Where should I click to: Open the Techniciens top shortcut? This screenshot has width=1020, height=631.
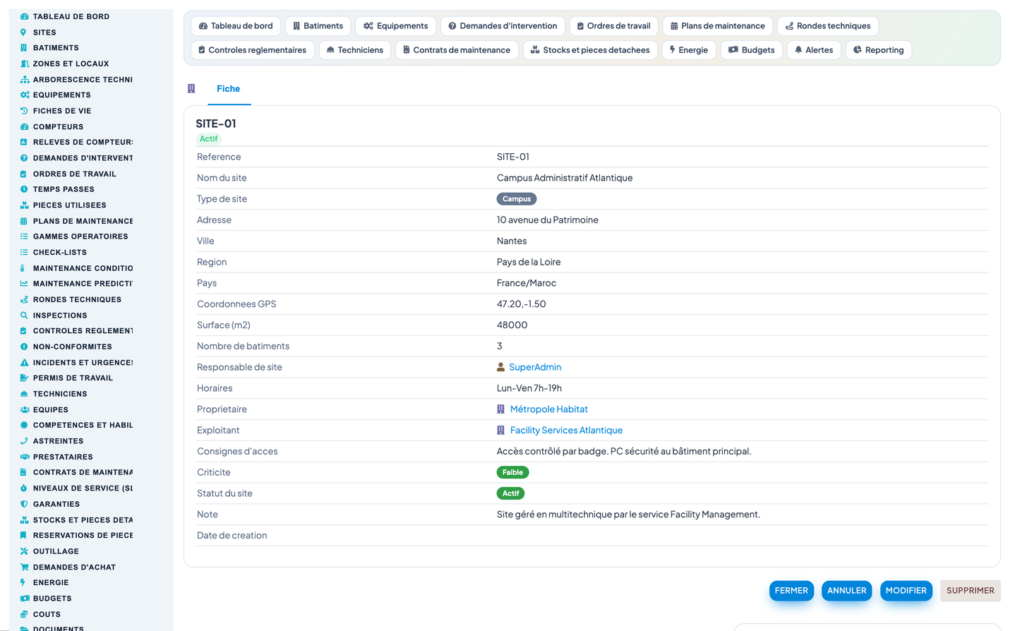pos(355,50)
